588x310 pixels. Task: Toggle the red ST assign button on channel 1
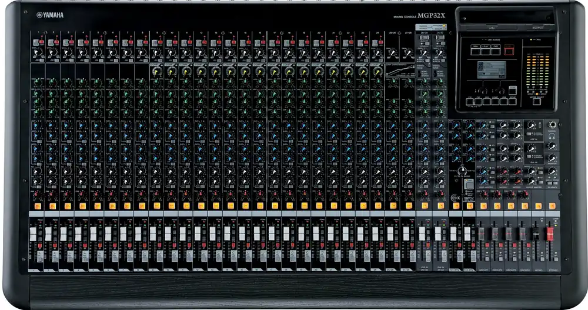[x=40, y=246]
